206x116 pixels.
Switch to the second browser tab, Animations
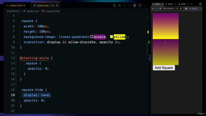click(171, 4)
